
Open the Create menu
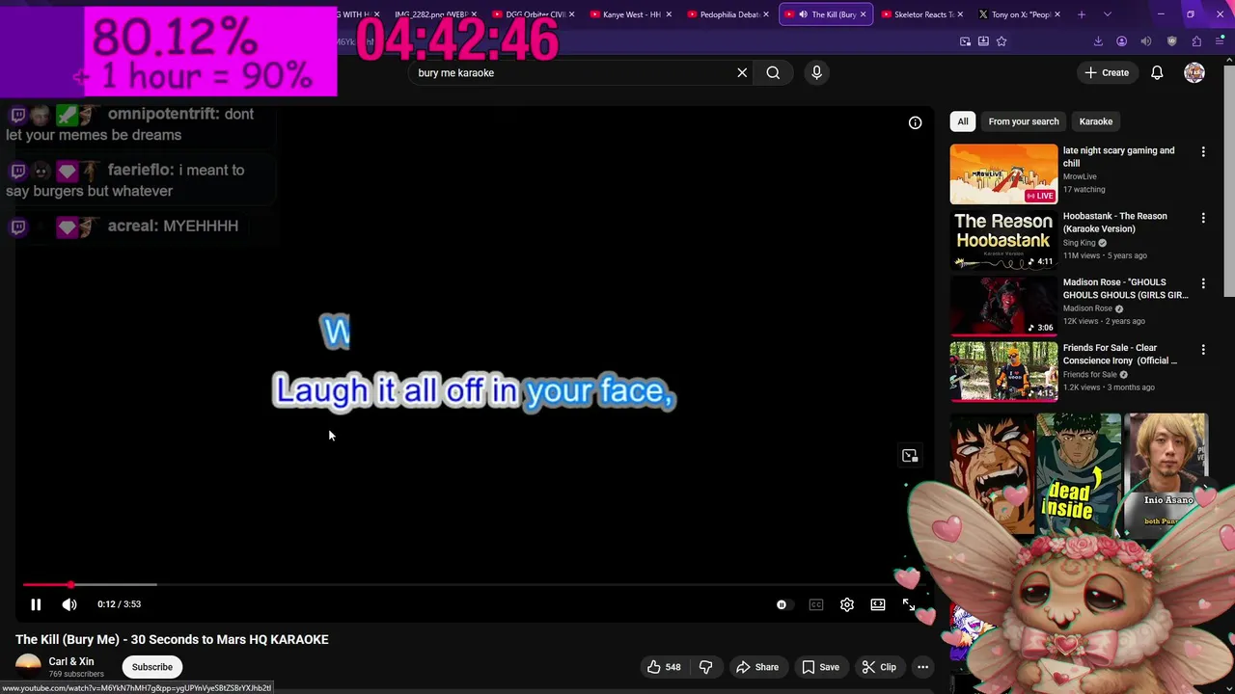(1107, 72)
